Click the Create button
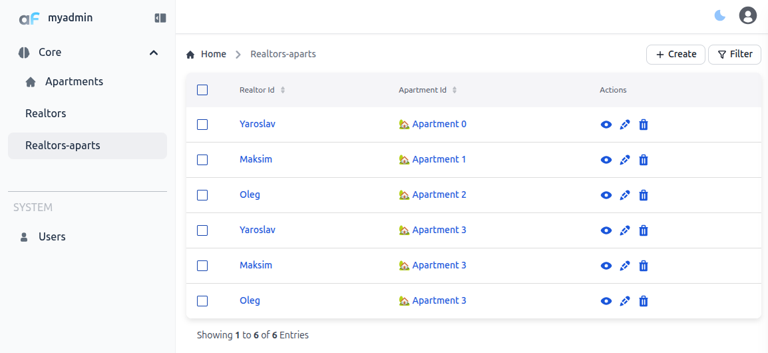This screenshot has height=353, width=768. point(675,55)
